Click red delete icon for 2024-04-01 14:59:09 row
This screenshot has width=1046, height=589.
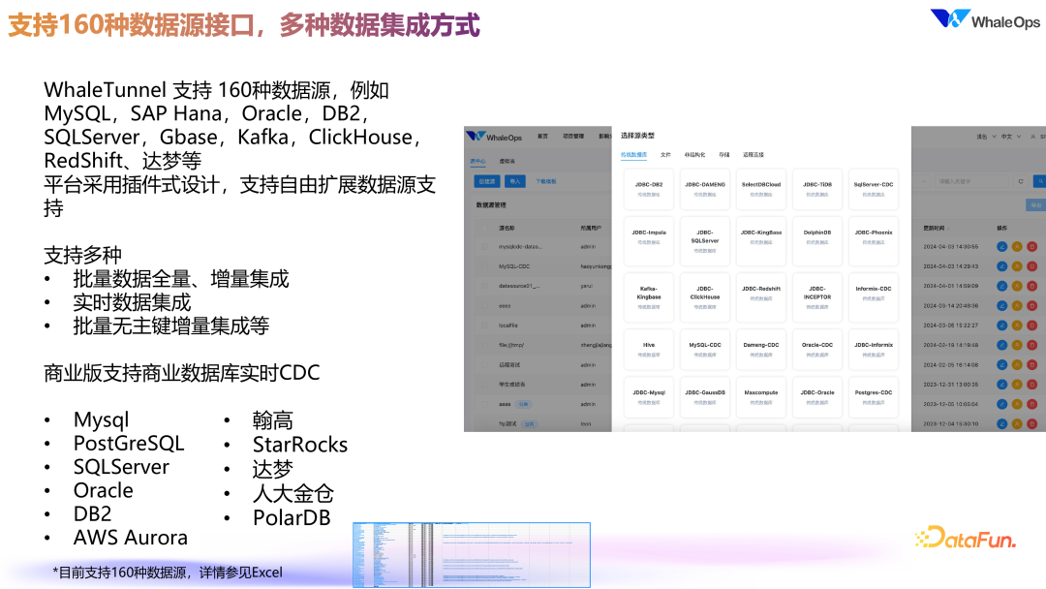click(x=1032, y=286)
